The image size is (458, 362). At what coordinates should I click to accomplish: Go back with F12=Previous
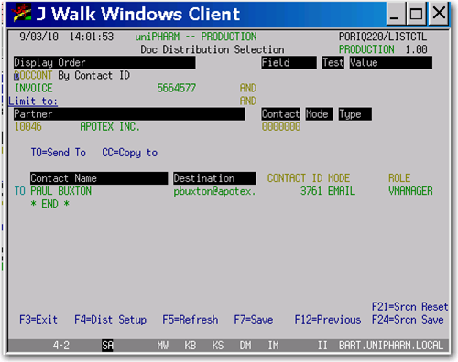coord(328,320)
